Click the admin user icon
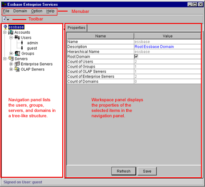This screenshot has height=187, width=205. 22,43
